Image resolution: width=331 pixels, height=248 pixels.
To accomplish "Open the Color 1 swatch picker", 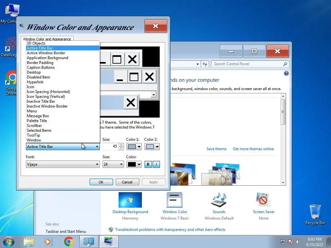I will click(134, 147).
